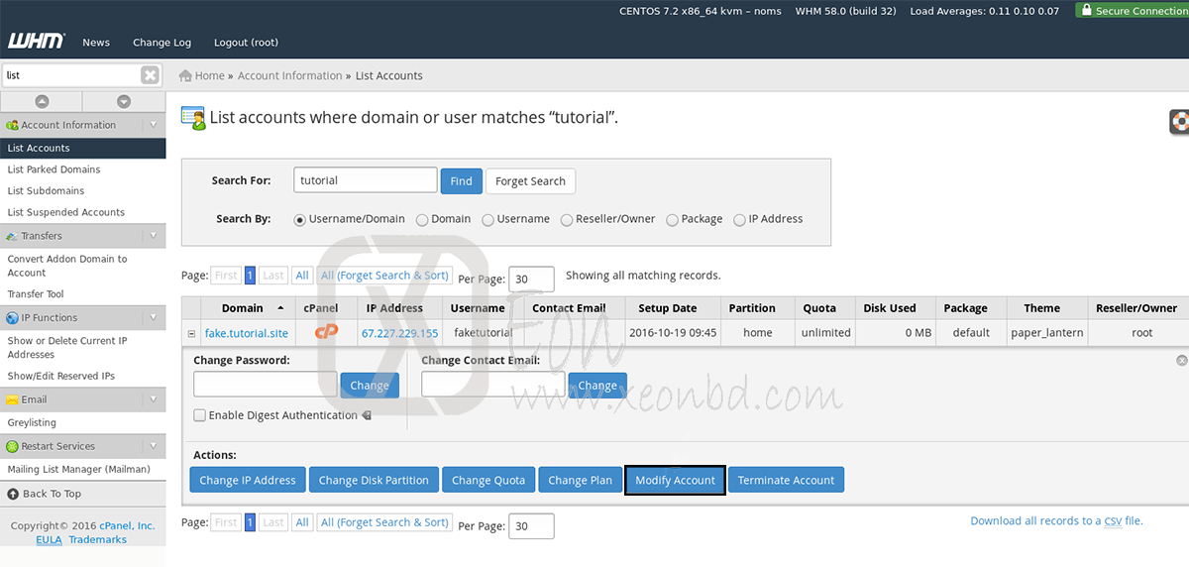This screenshot has width=1189, height=567.
Task: Open the Change Log menu item
Action: (x=162, y=43)
